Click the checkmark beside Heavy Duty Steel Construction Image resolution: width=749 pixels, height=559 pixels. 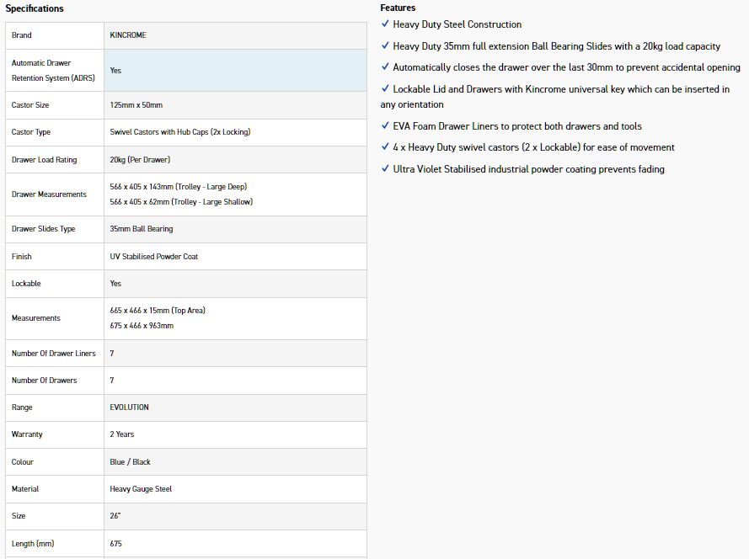pos(385,24)
